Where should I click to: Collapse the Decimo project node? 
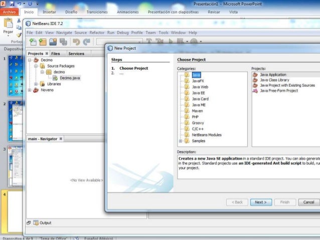coord(30,60)
